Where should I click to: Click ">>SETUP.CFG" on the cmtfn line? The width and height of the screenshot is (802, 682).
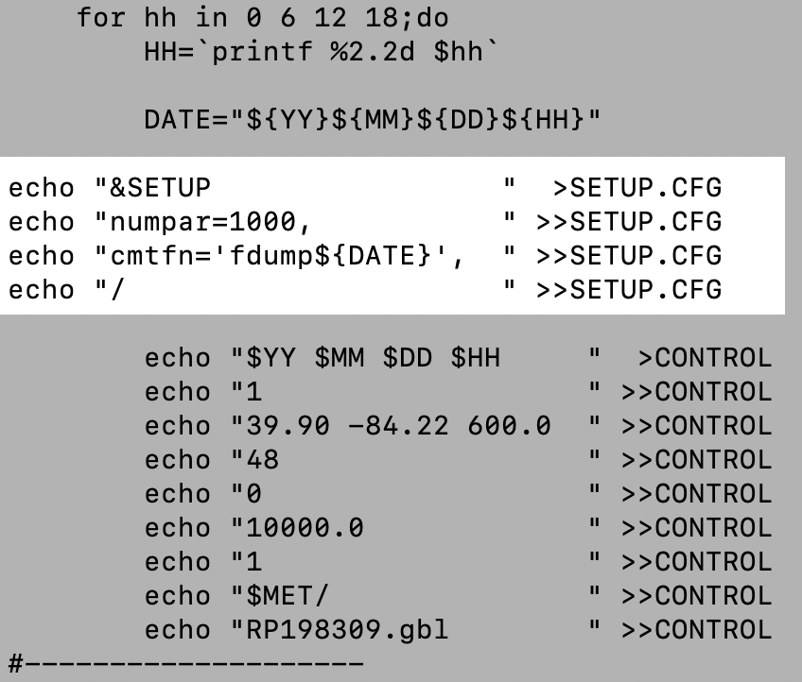628,256
